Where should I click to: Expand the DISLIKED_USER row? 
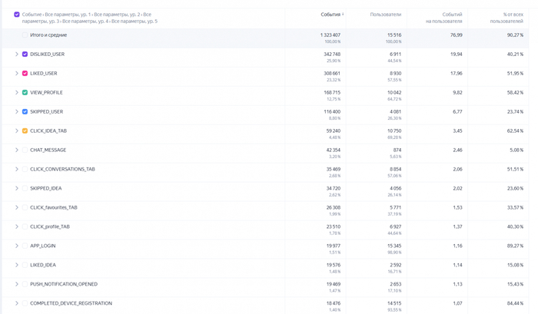(17, 55)
